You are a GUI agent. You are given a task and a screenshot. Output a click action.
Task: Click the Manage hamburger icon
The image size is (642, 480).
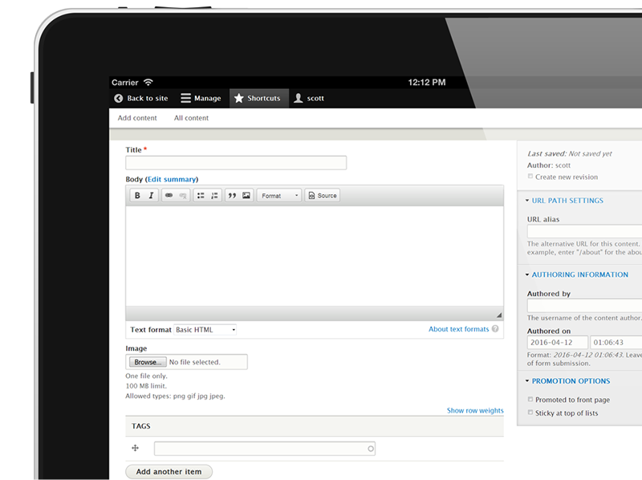pyautogui.click(x=186, y=98)
